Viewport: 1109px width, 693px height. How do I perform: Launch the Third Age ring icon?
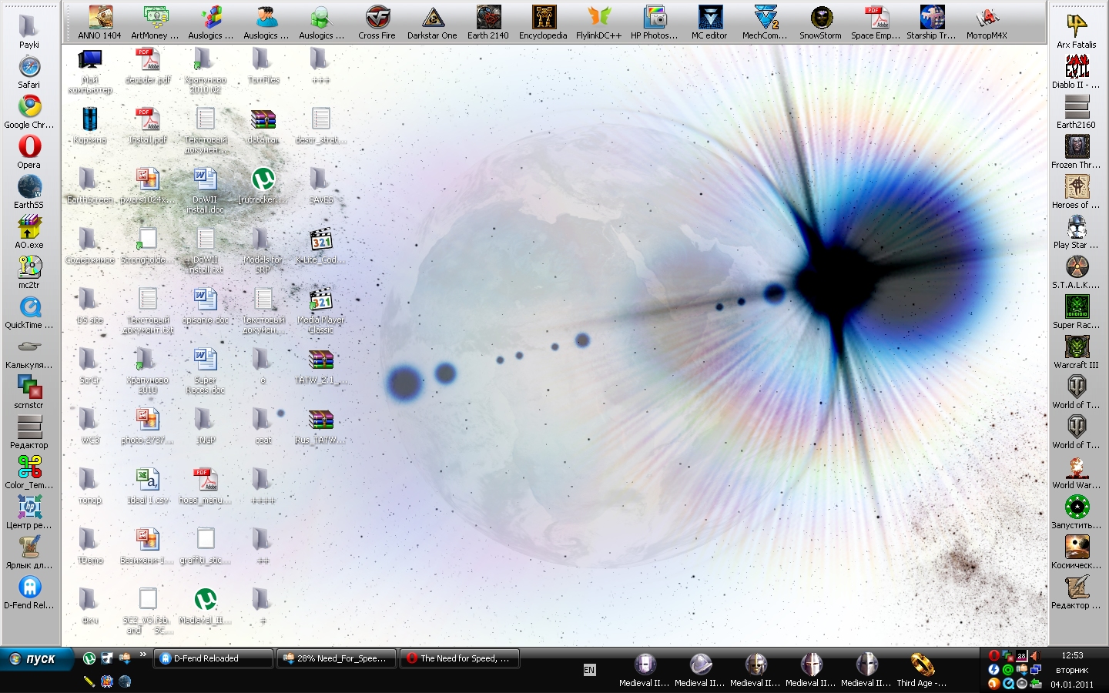pos(921,665)
